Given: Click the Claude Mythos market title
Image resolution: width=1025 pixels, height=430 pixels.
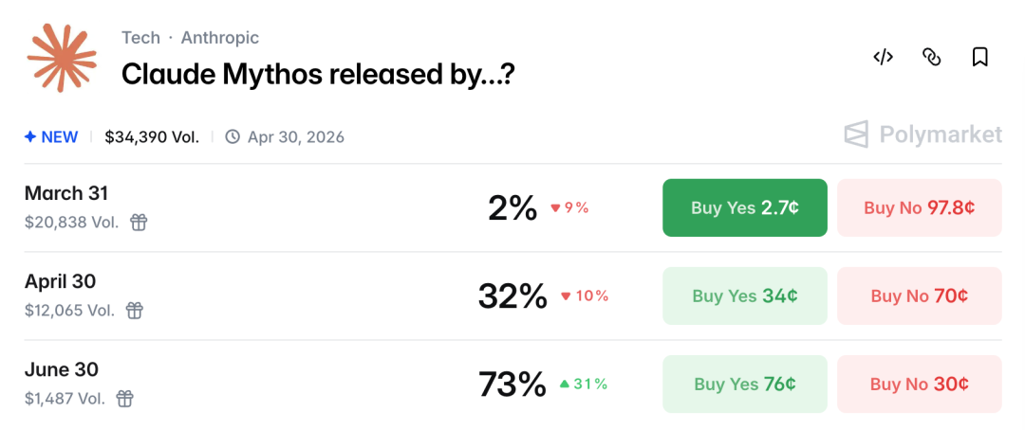Looking at the screenshot, I should pyautogui.click(x=318, y=74).
